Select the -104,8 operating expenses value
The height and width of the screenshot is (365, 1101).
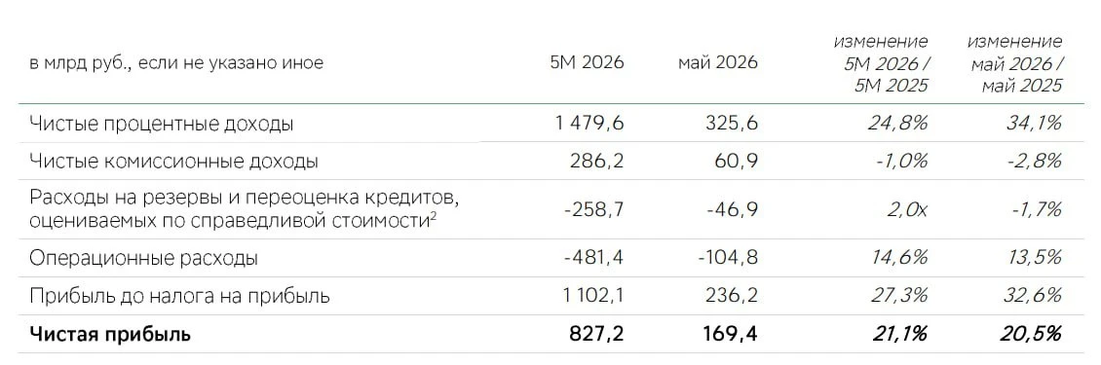pos(728,258)
